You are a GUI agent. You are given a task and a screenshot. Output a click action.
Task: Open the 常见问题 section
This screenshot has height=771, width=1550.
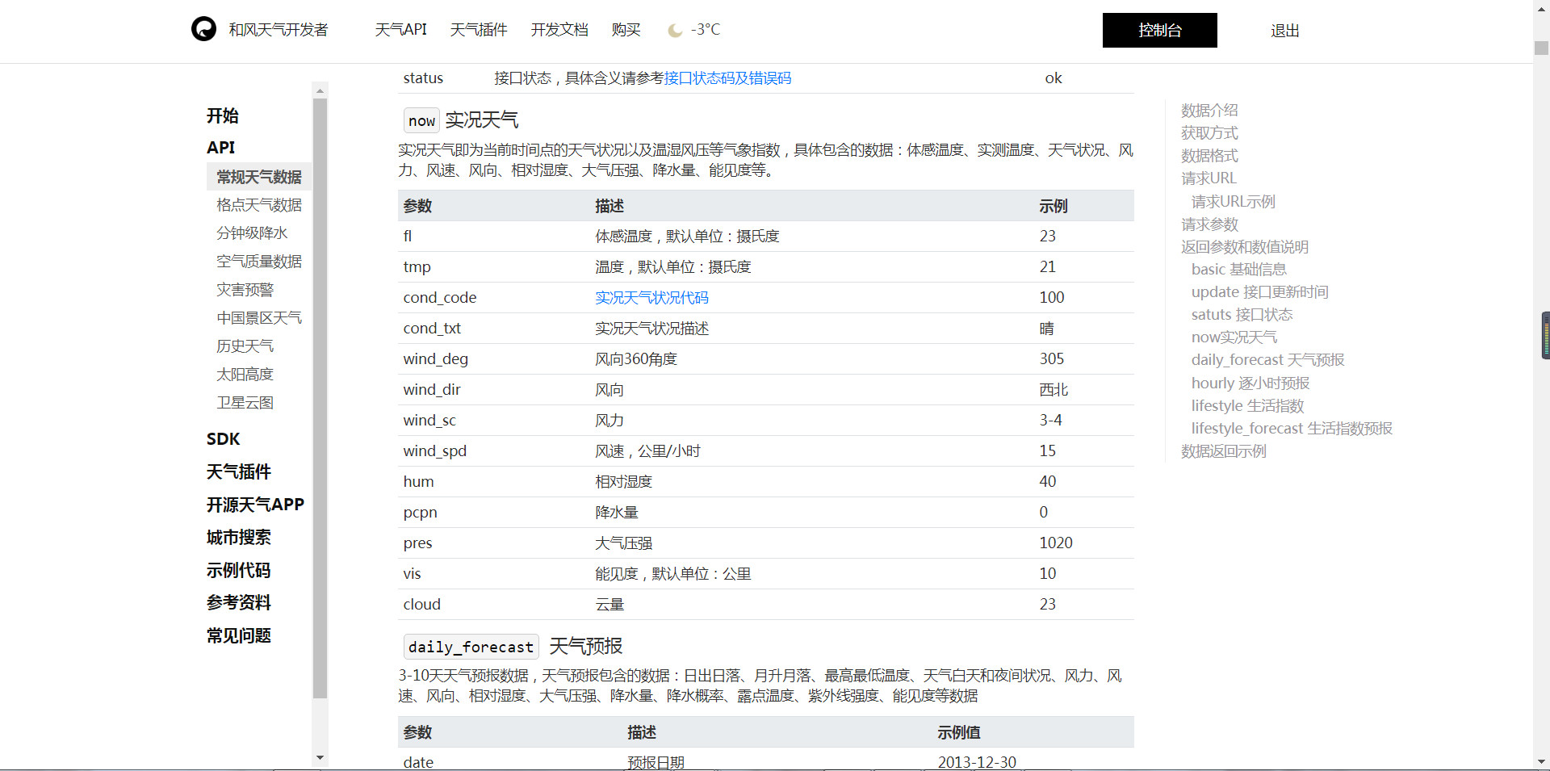(x=238, y=635)
